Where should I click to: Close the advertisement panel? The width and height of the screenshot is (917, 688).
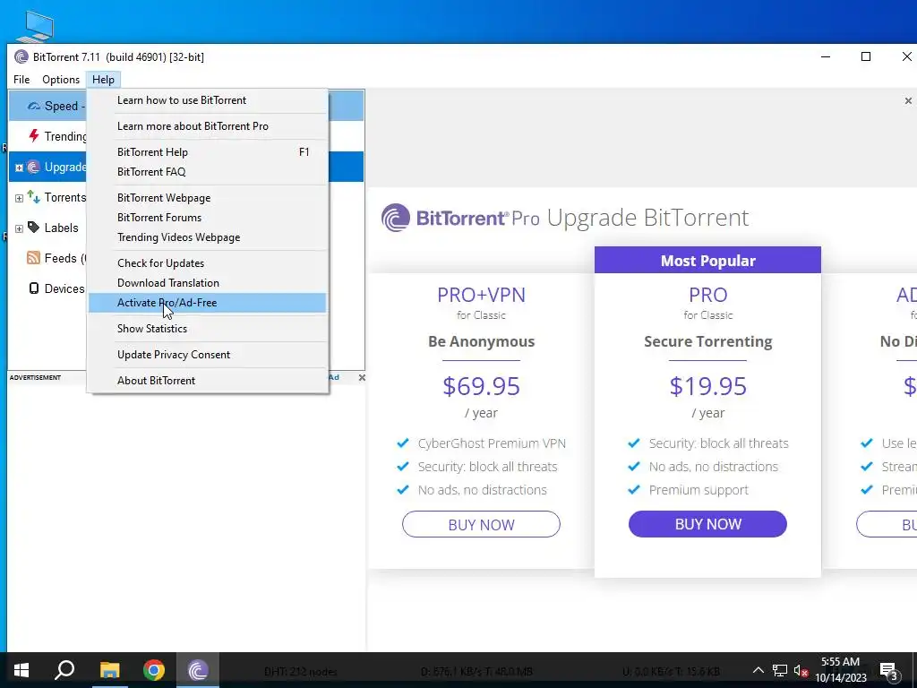coord(362,377)
